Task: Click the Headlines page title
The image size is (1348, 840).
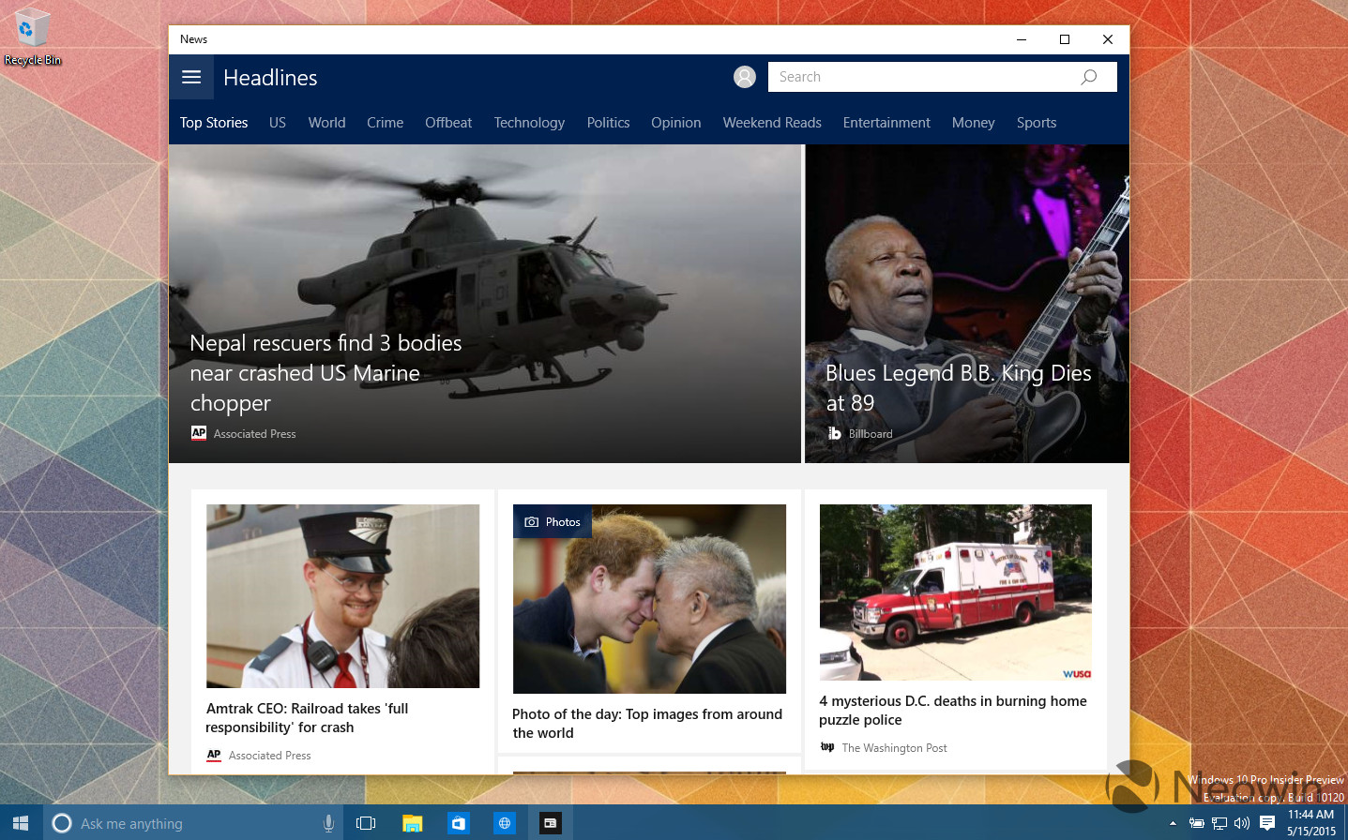Action: (x=270, y=78)
